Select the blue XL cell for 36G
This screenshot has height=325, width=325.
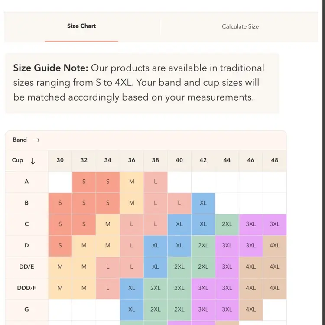point(131,309)
